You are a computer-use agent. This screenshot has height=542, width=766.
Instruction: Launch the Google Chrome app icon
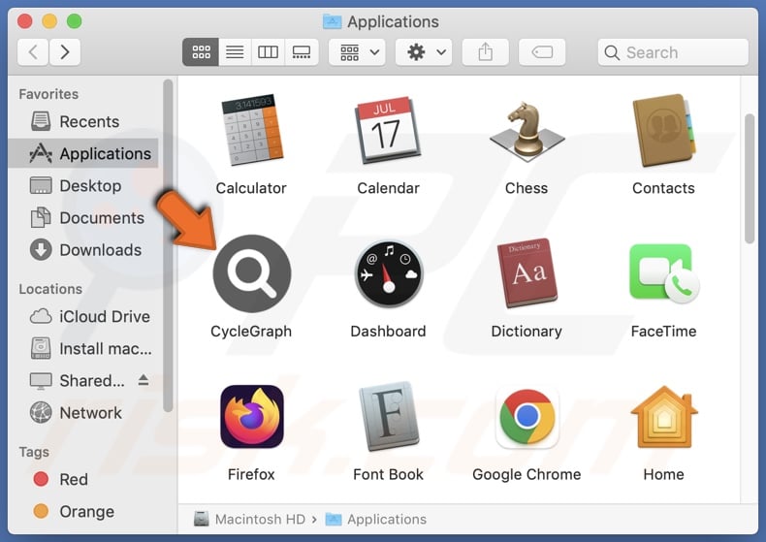click(527, 418)
